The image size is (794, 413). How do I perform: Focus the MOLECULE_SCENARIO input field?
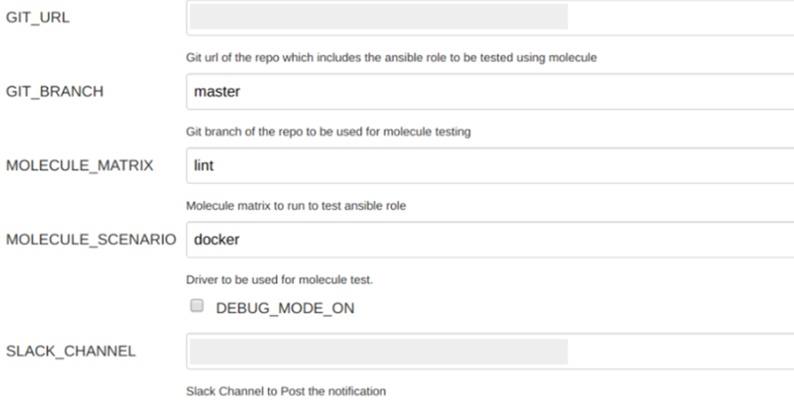coord(490,239)
